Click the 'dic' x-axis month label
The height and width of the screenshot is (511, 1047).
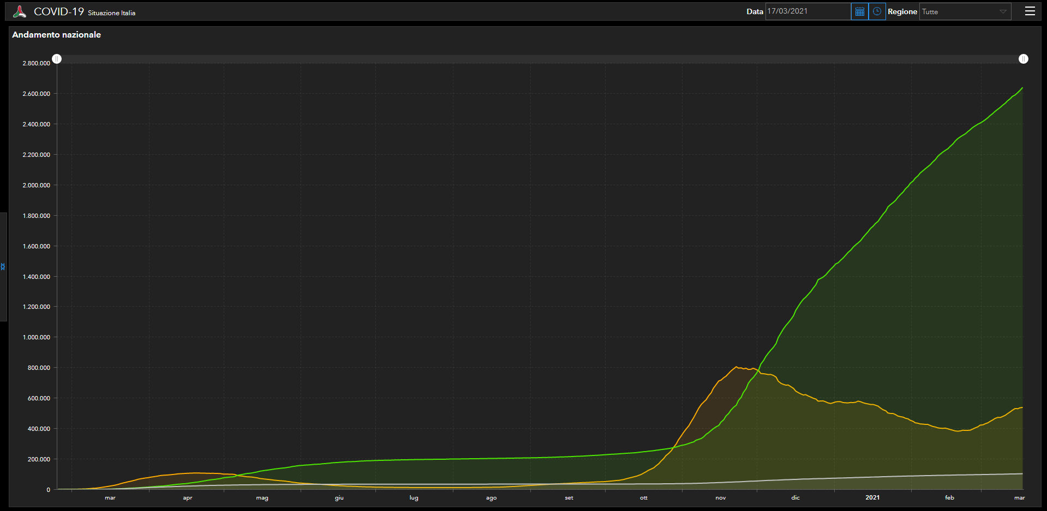[x=795, y=498]
